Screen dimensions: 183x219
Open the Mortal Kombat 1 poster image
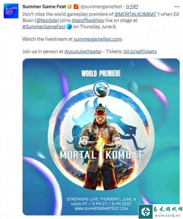(x=101, y=137)
